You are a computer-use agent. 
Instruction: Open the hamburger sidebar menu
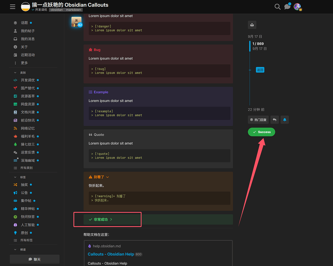coord(13,7)
